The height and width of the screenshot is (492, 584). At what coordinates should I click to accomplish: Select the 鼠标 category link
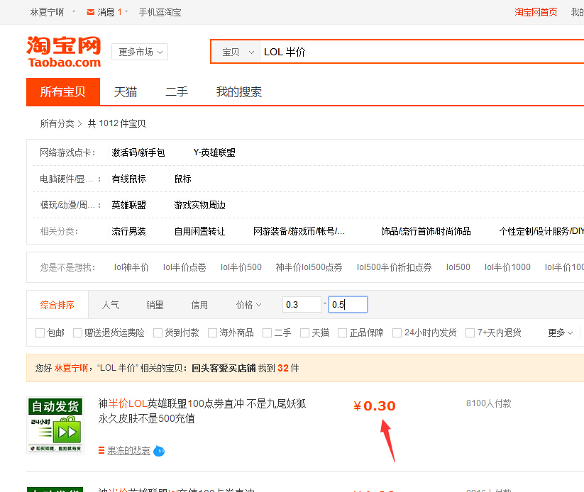tap(183, 179)
